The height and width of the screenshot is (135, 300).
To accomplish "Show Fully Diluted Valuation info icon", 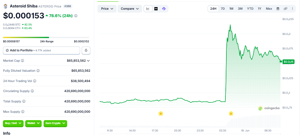I will point(38,71).
